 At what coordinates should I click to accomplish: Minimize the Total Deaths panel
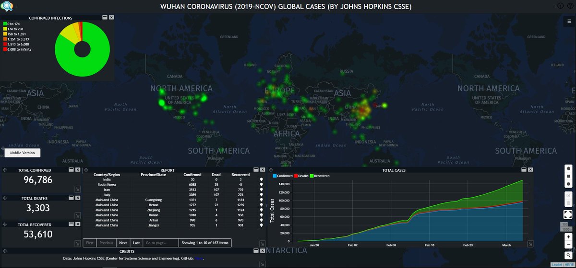click(71, 198)
